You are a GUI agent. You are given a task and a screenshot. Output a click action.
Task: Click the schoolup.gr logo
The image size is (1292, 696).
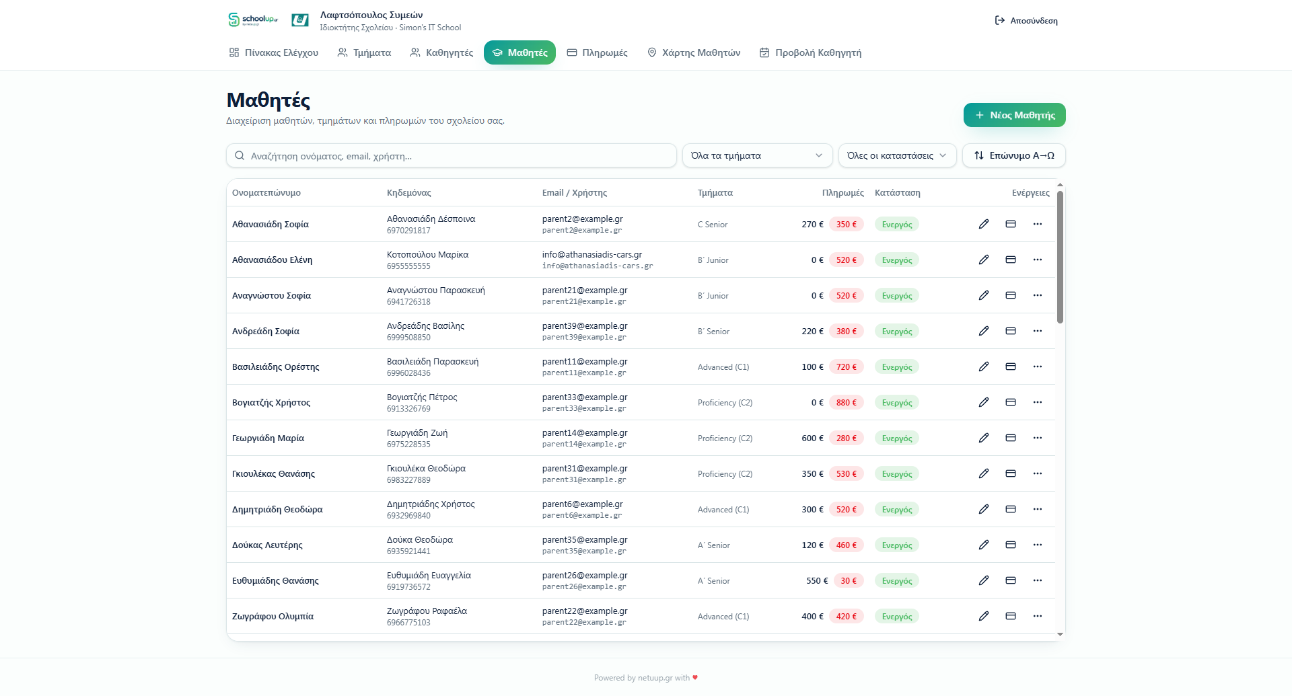[x=253, y=20]
